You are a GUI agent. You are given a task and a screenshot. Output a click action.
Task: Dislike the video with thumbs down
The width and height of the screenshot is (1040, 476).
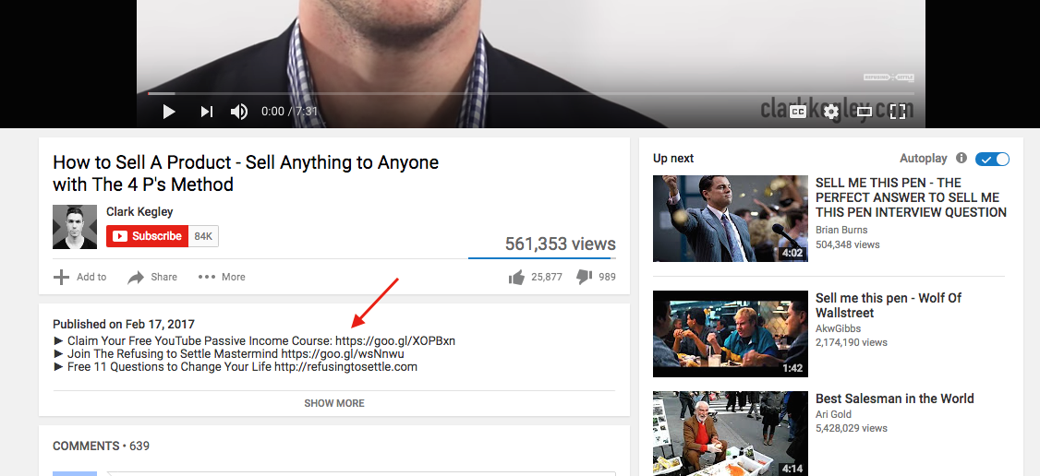coord(584,277)
